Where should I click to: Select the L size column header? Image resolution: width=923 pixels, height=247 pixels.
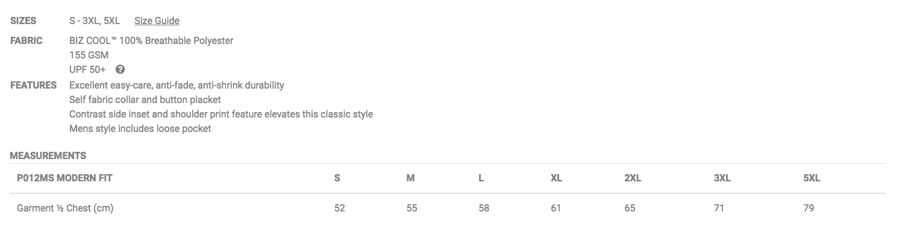[481, 178]
